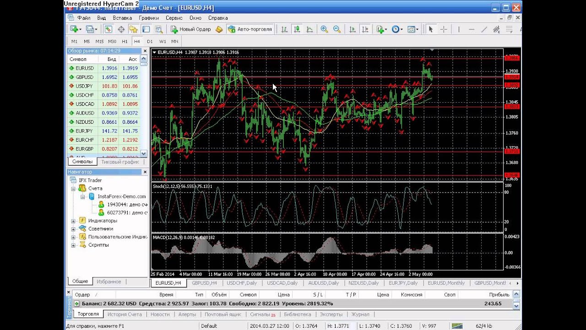The height and width of the screenshot is (330, 586).
Task: Close the Обзор рынка panel
Action: (x=145, y=51)
